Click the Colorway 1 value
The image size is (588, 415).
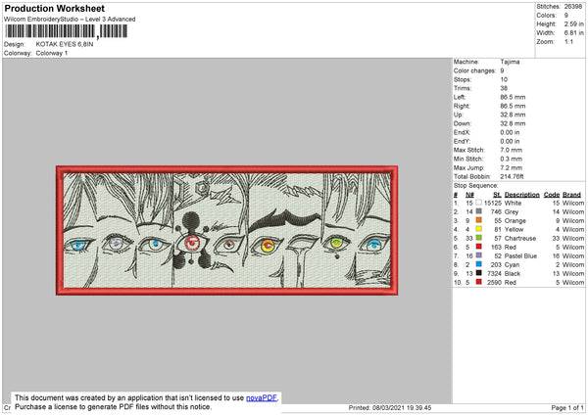[x=52, y=53]
